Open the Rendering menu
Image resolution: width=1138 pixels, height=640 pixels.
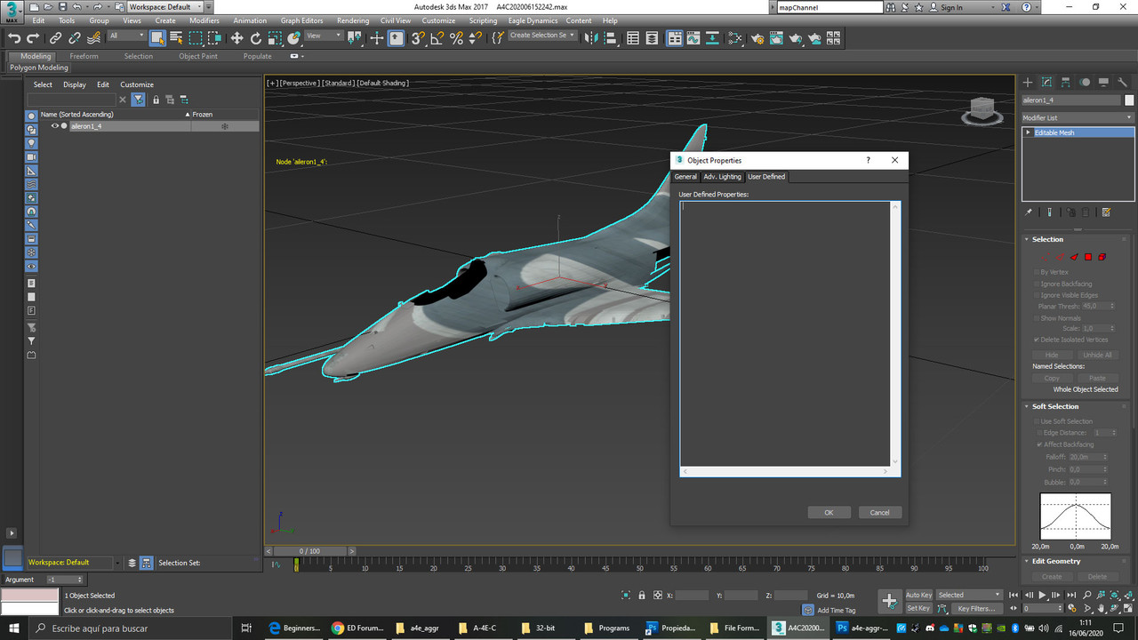(x=353, y=20)
